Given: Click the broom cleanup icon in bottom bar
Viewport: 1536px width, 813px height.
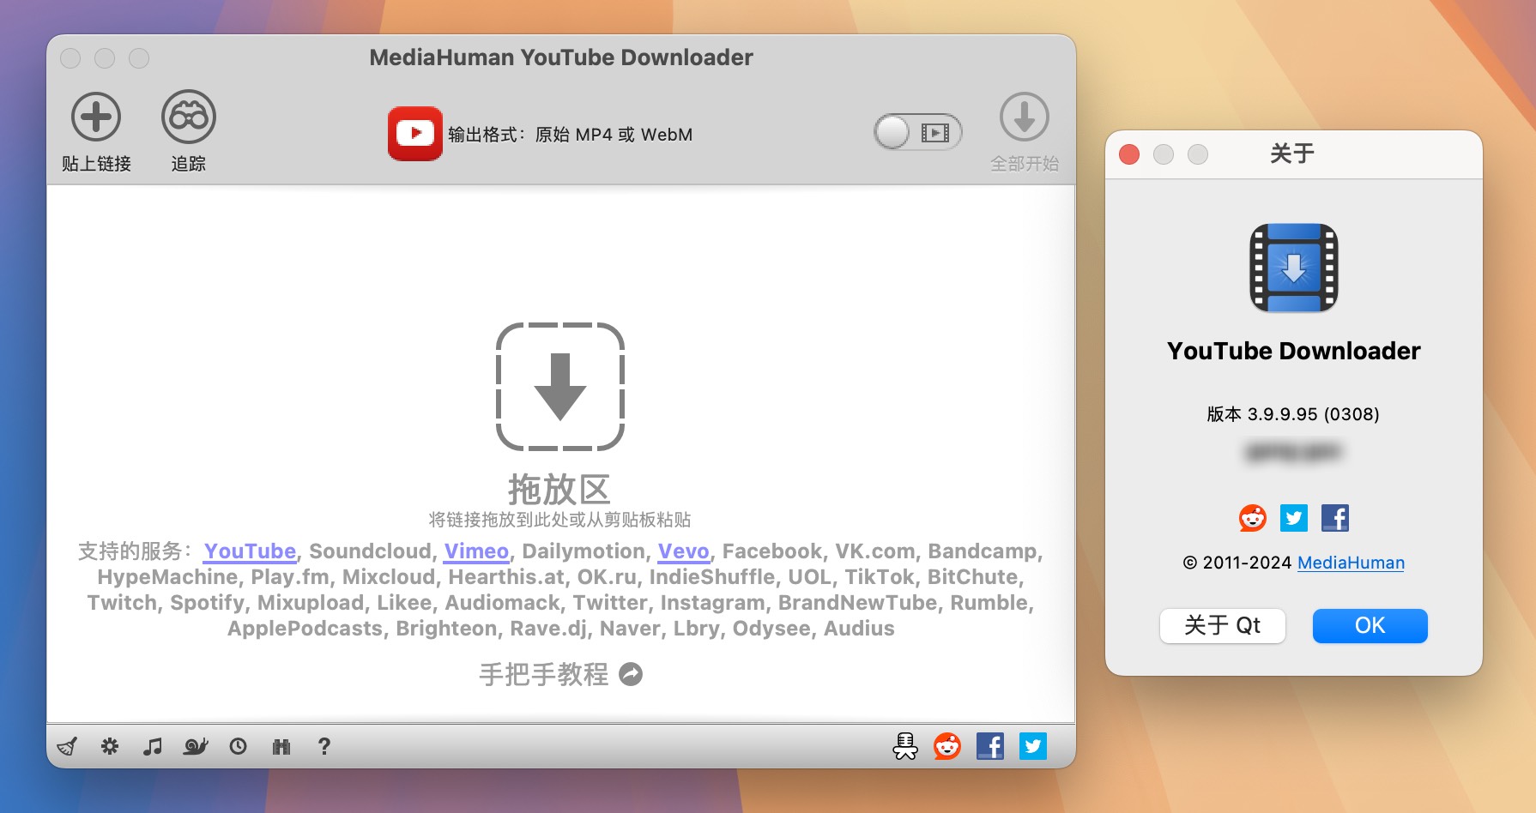Looking at the screenshot, I should point(67,746).
